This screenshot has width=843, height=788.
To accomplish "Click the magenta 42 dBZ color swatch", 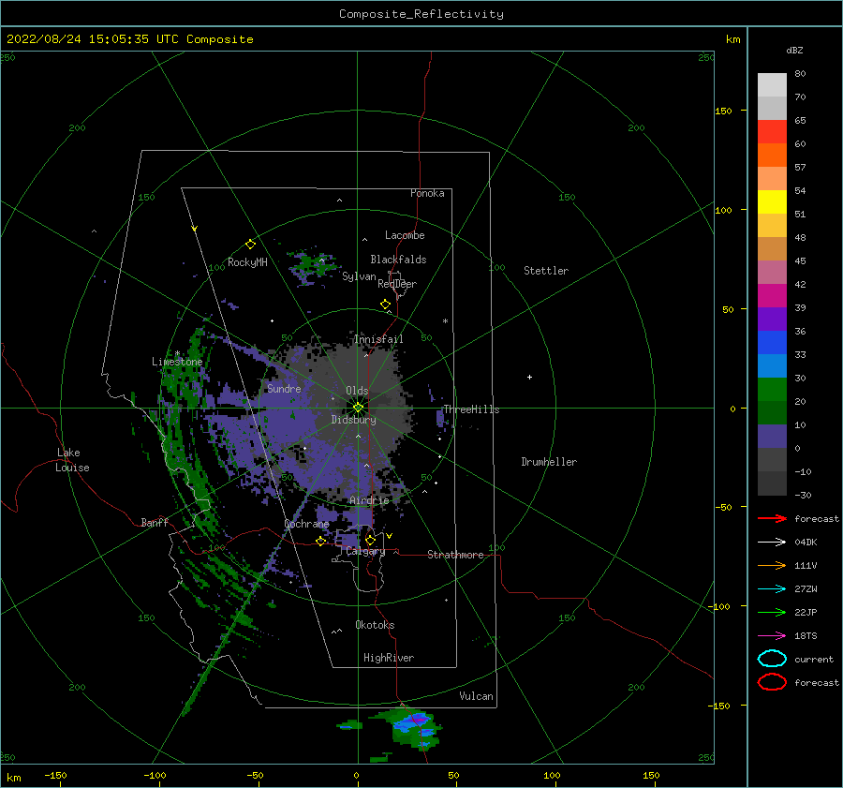I will tap(772, 295).
